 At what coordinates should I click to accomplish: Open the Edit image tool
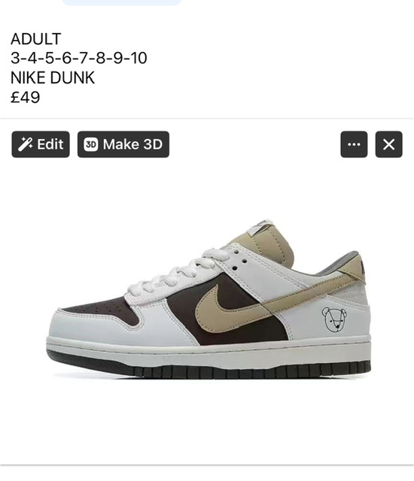pos(41,144)
